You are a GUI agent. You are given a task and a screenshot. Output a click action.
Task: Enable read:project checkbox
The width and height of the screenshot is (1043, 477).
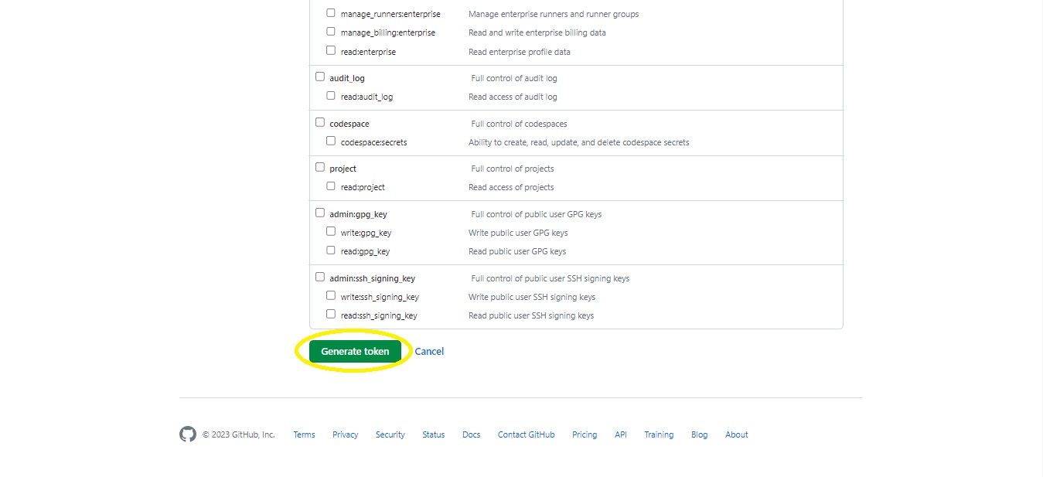click(x=331, y=186)
